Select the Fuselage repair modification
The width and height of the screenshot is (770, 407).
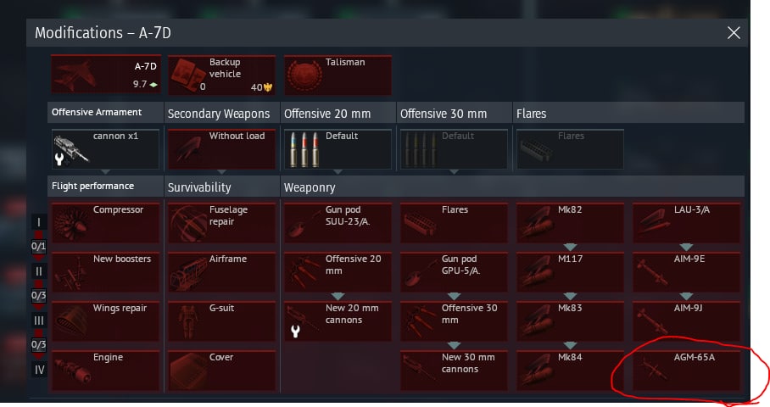coord(221,223)
